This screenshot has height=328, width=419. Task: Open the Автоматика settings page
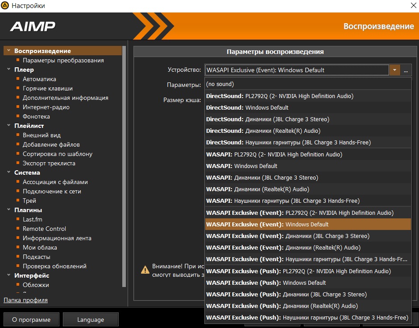(x=39, y=79)
